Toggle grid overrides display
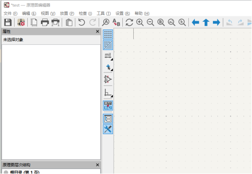 [108, 45]
